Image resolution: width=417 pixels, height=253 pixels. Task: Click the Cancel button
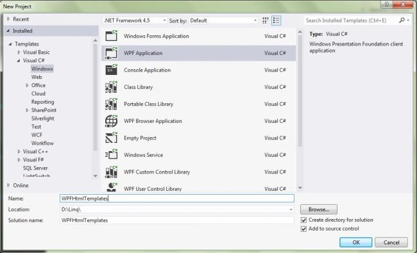[x=391, y=242]
